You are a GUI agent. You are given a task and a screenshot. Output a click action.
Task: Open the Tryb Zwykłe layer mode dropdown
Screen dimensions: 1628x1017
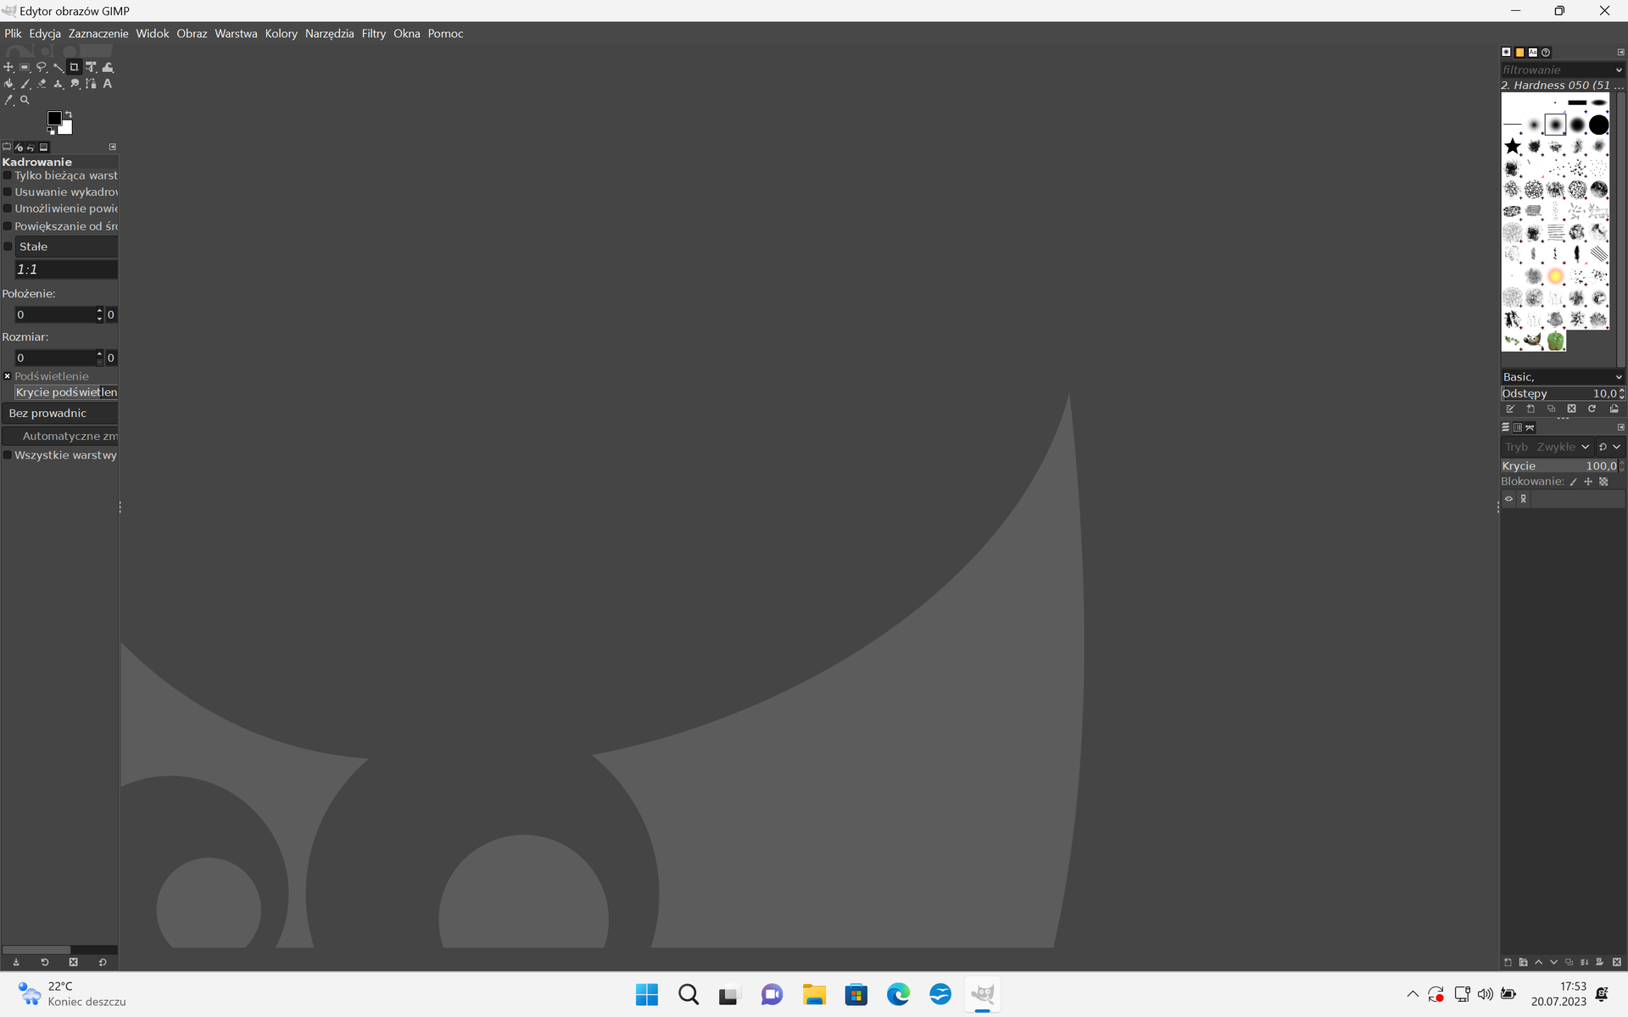pyautogui.click(x=1547, y=447)
